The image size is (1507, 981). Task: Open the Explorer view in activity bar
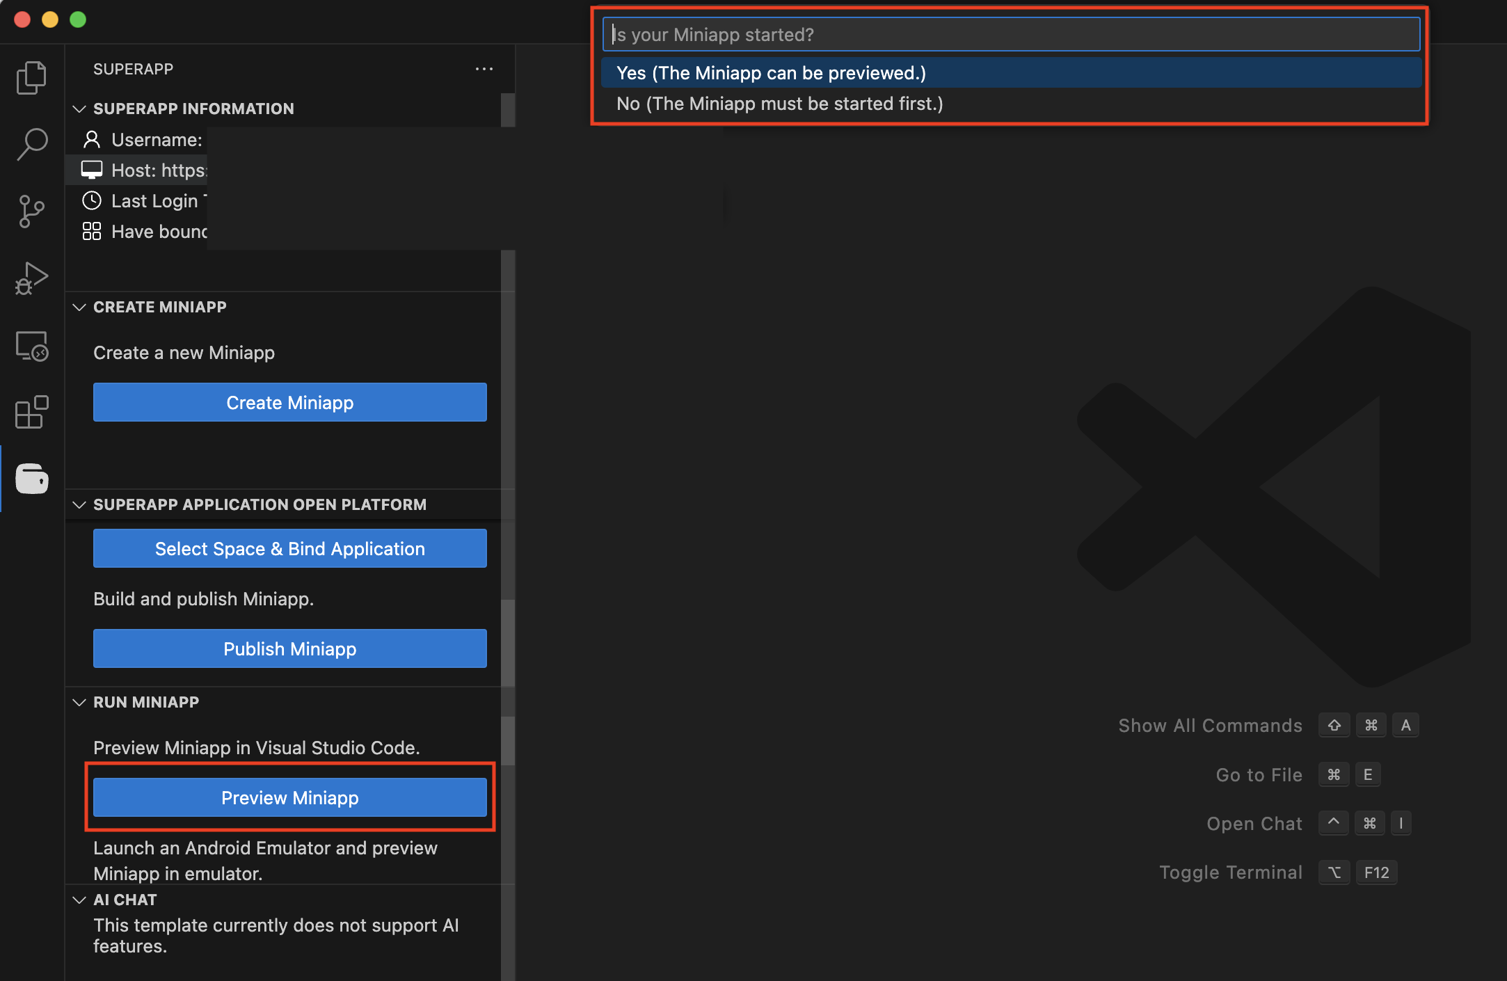(31, 77)
